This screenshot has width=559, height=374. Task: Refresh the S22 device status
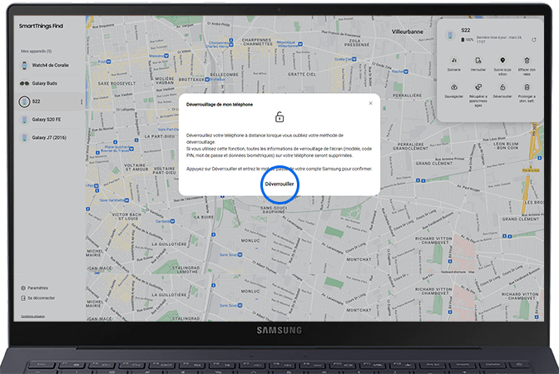[534, 40]
